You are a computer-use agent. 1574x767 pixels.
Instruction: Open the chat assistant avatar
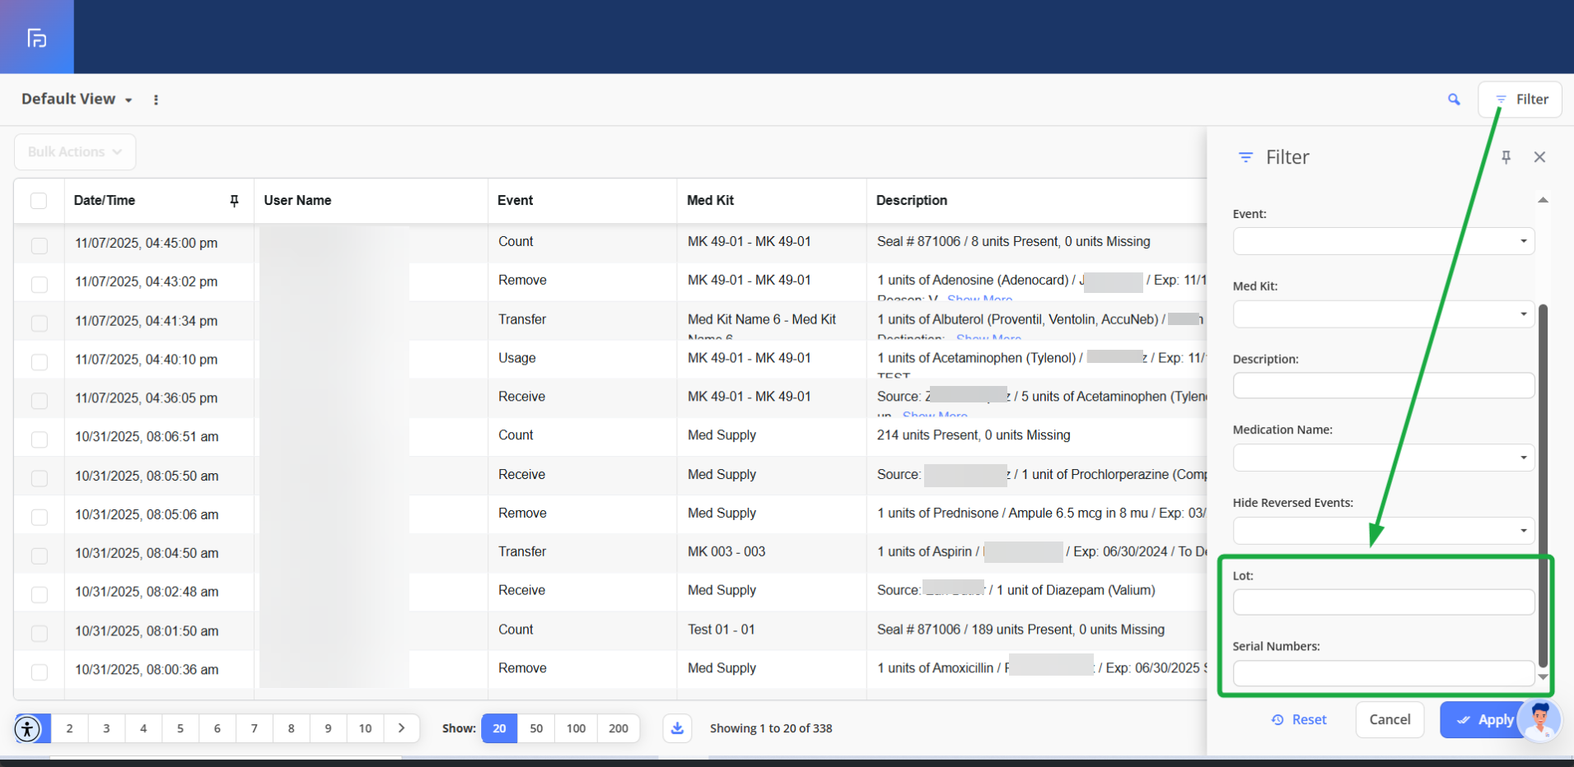coord(1539,719)
